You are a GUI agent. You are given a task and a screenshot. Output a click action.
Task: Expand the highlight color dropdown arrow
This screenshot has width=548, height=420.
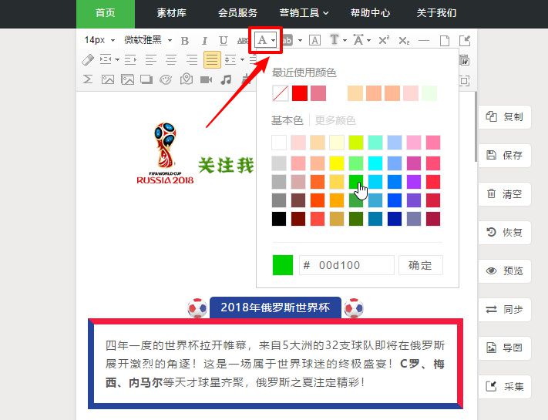(301, 41)
